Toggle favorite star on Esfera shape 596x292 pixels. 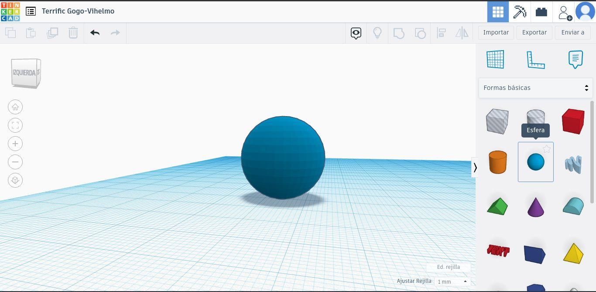point(547,149)
